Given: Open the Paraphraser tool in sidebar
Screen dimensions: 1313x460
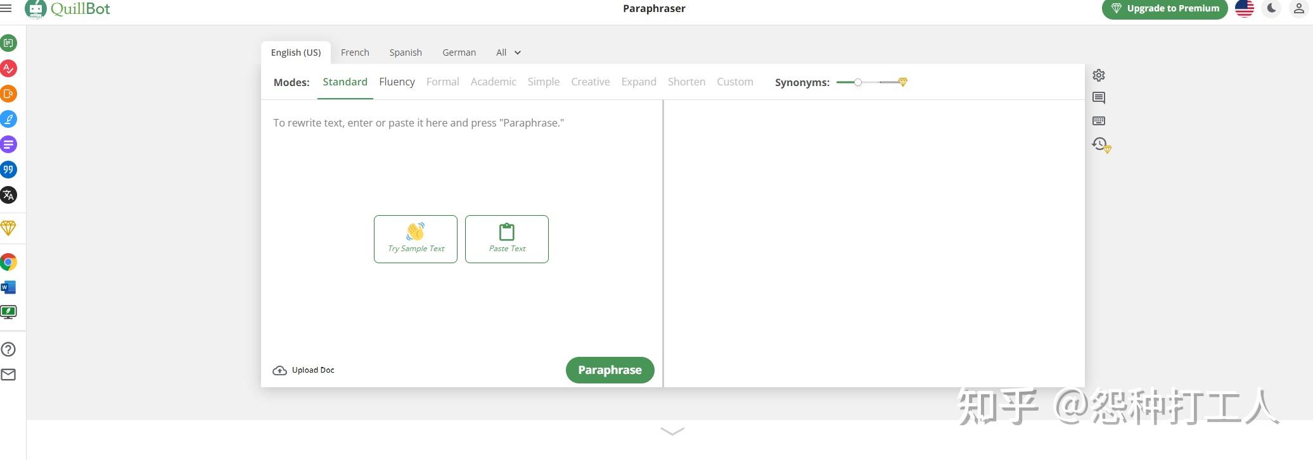Looking at the screenshot, I should tap(8, 43).
